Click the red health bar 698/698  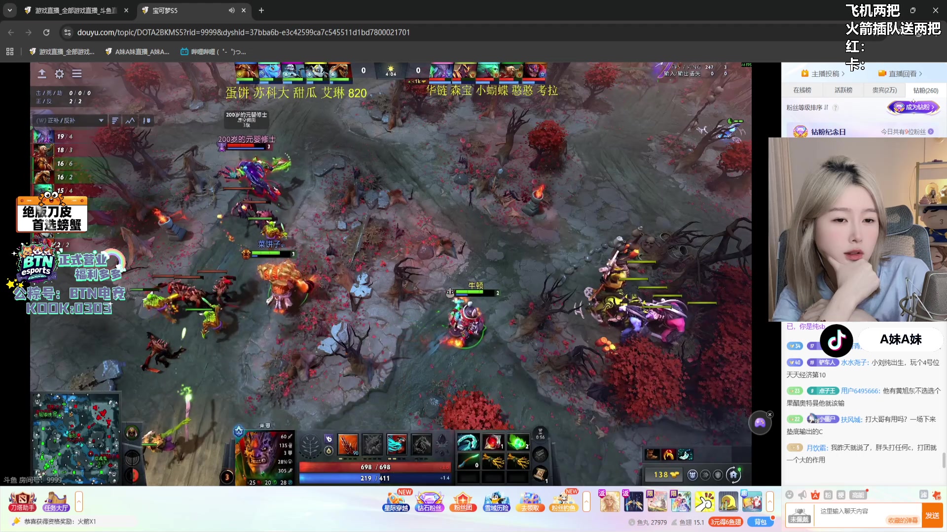click(375, 467)
